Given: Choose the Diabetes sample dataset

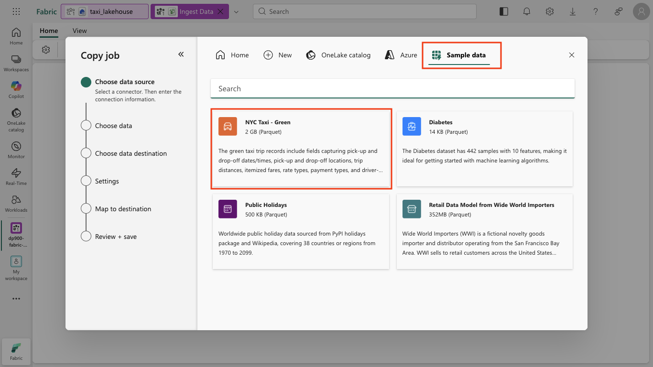Looking at the screenshot, I should click(485, 148).
